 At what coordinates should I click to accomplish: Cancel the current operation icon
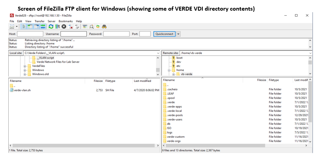pyautogui.click(x=64, y=26)
